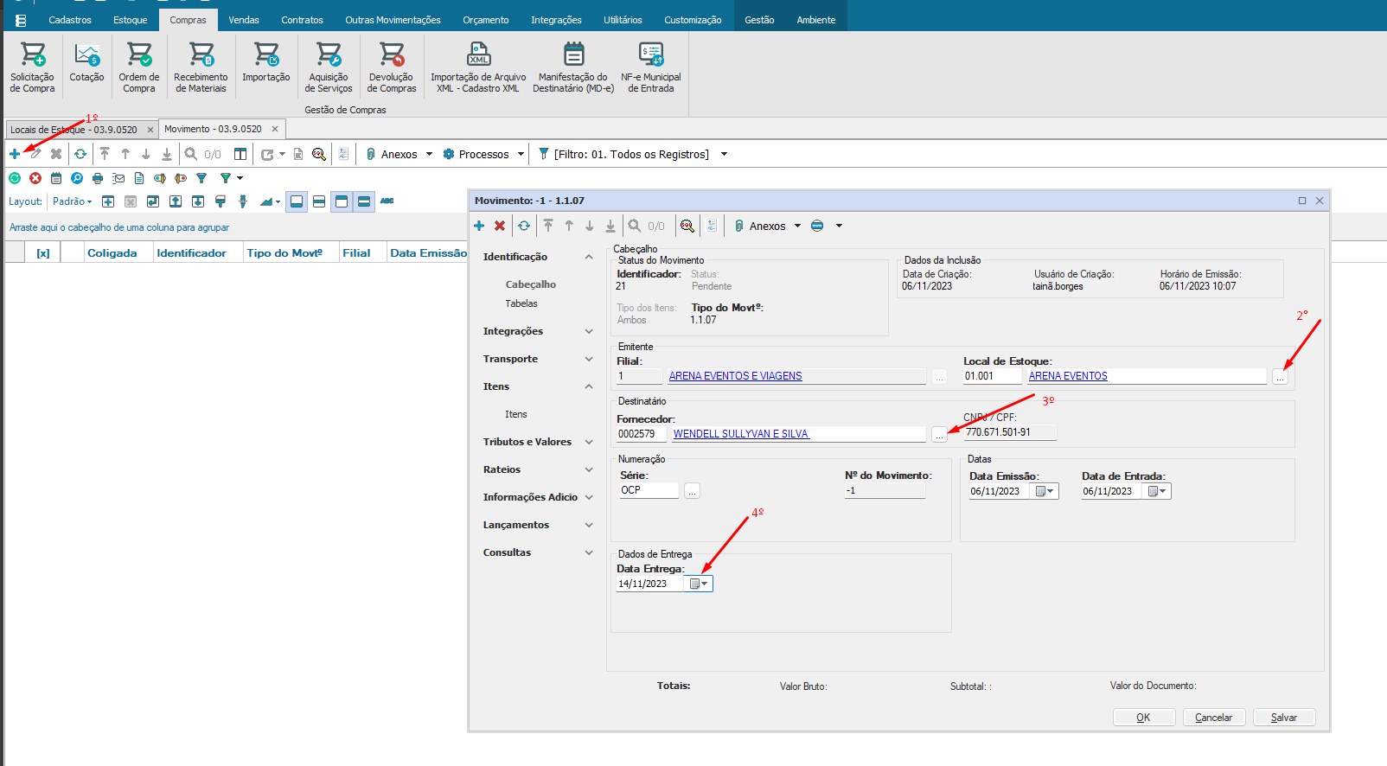Toggle the ABC layout toolbar button
The image size is (1387, 766).
click(x=387, y=201)
